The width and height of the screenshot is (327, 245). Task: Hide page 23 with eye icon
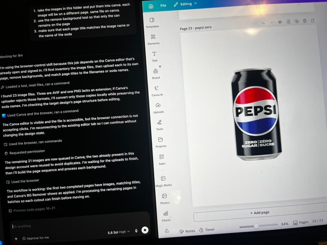point(280,22)
